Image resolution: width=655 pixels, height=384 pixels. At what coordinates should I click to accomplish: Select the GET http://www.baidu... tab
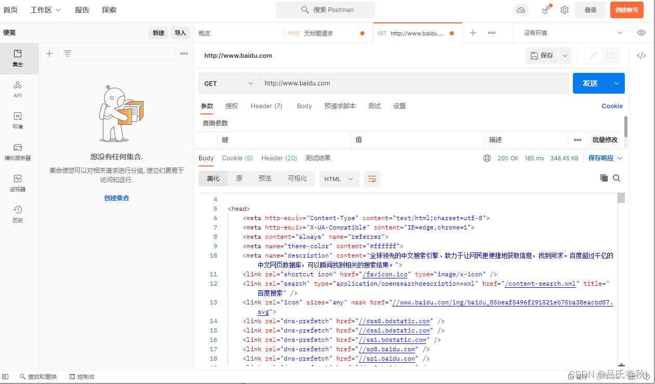click(x=417, y=33)
